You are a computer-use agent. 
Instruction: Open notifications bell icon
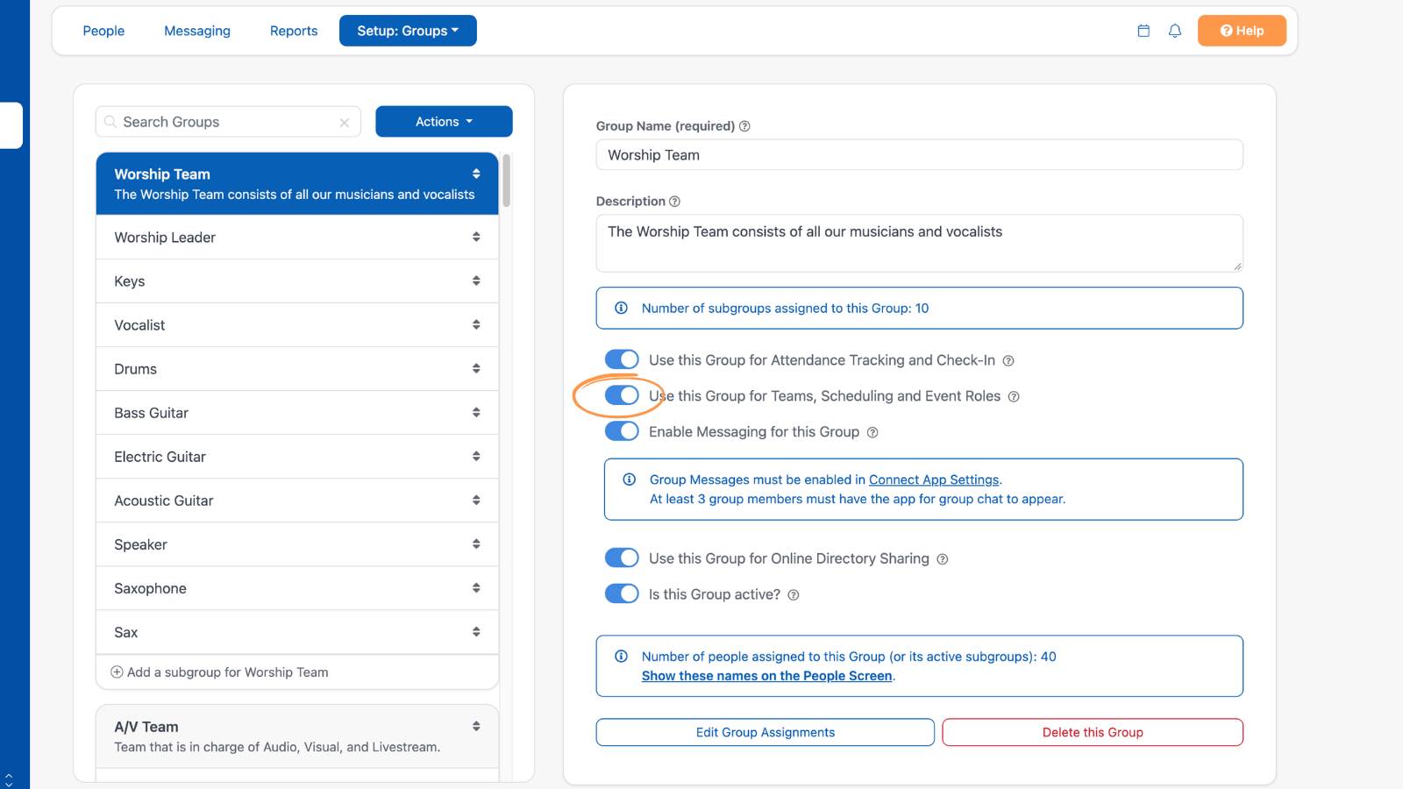pos(1175,31)
